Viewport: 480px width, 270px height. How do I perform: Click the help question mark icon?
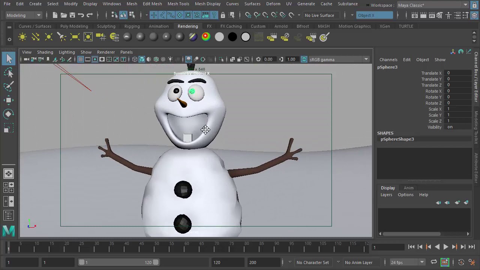point(214,15)
